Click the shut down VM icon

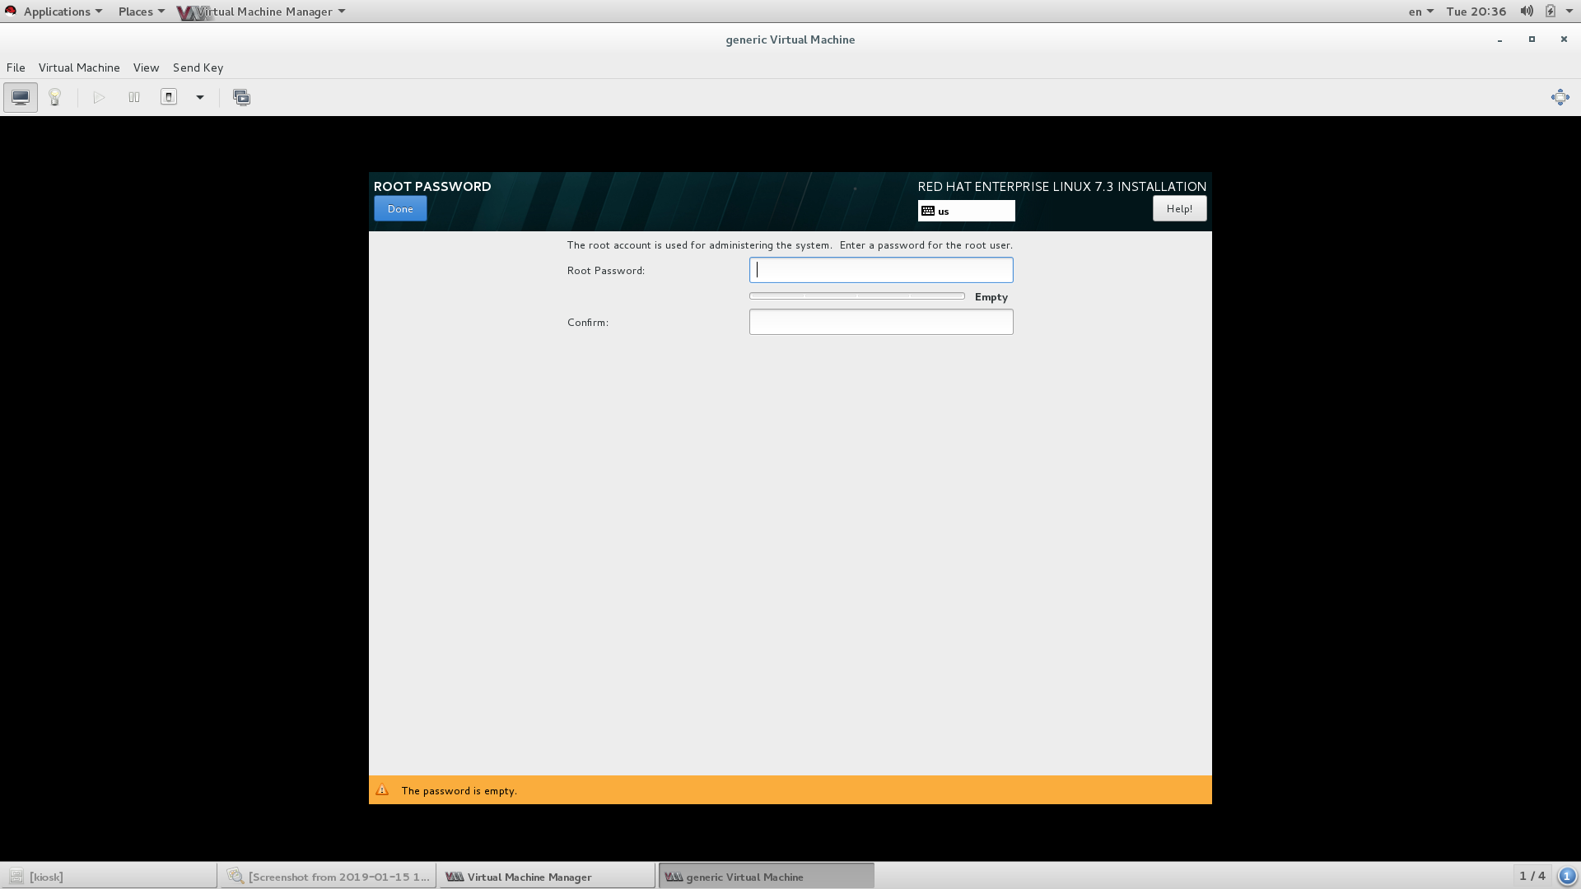pos(169,97)
